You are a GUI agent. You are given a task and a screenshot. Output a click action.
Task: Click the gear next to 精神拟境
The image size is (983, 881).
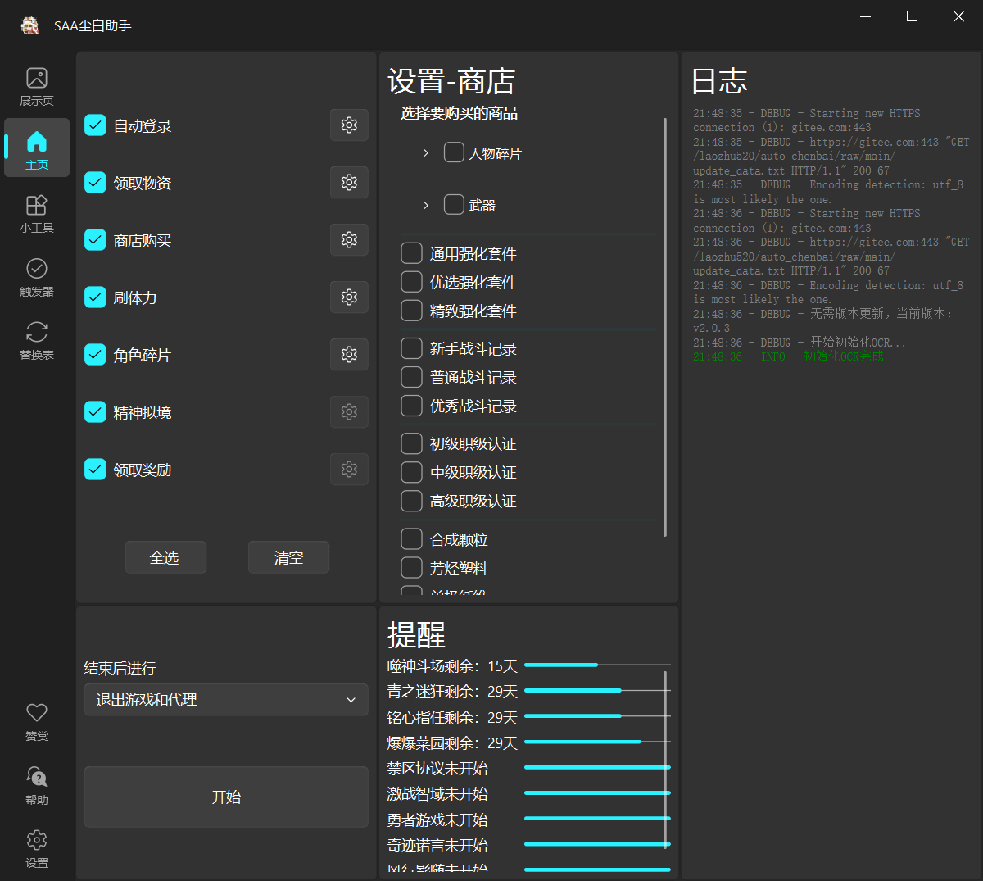point(349,411)
